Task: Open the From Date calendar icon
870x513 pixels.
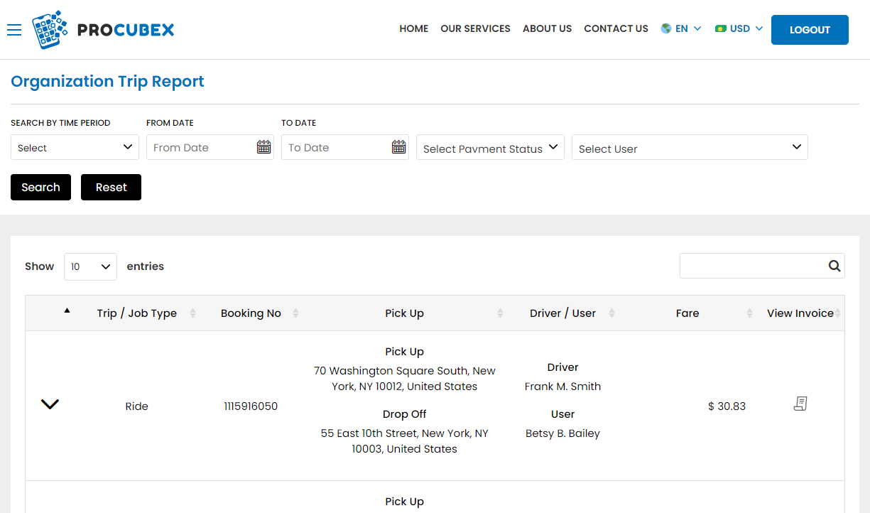Action: pos(263,147)
